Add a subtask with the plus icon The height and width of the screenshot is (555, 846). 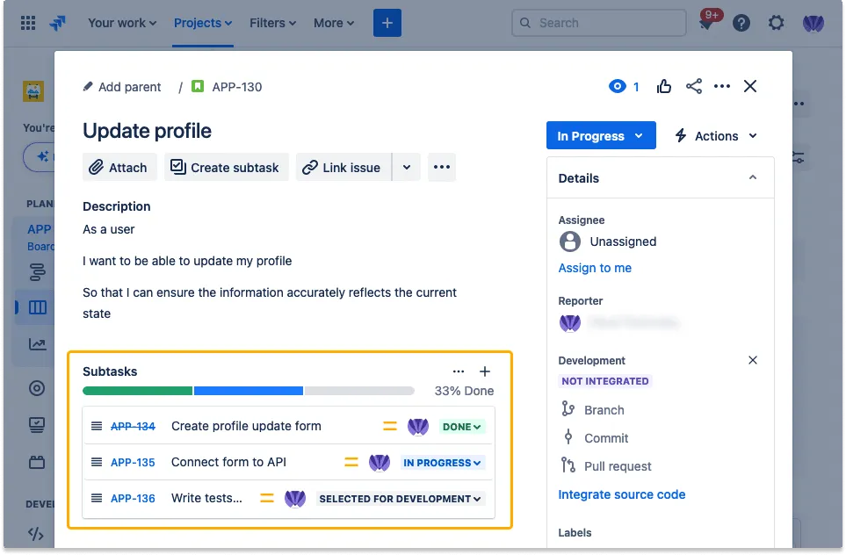(485, 371)
